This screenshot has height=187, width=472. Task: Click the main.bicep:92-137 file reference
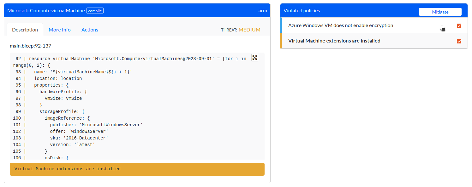tap(31, 46)
